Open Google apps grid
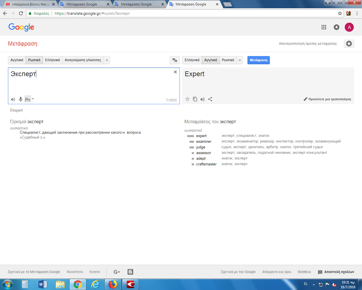Image resolution: width=362 pixels, height=290 pixels. tap(324, 27)
